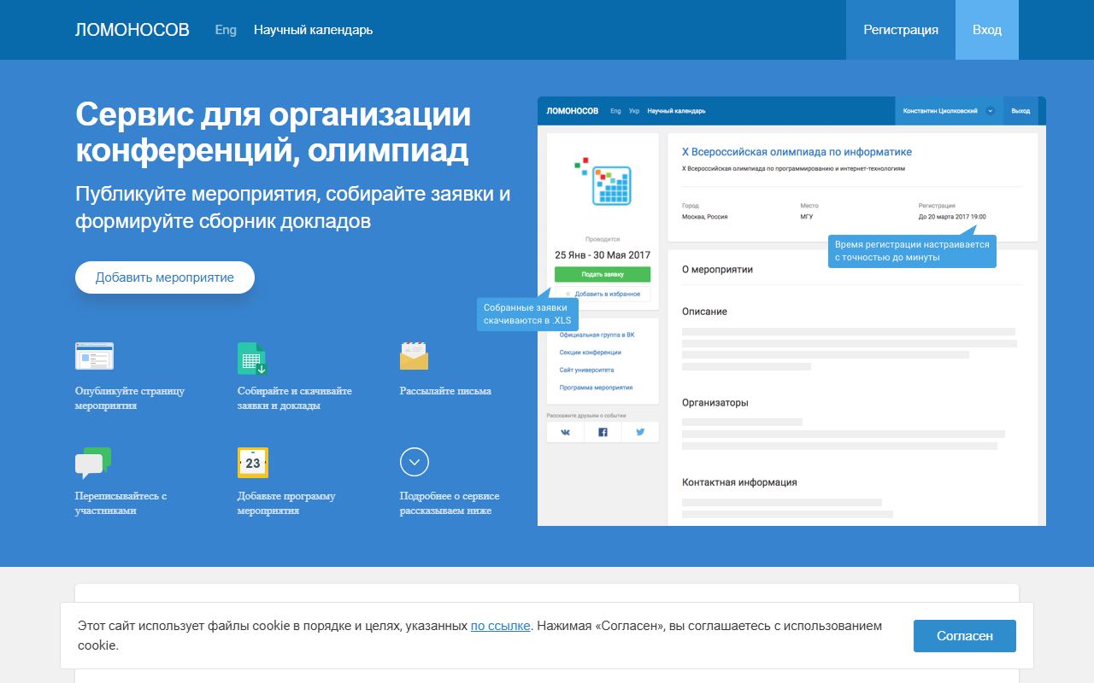This screenshot has width=1094, height=683.
Task: Click the green Подать заявку button in preview
Action: pos(603,275)
